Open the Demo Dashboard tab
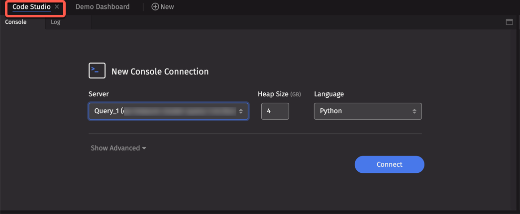The image size is (520, 214). click(103, 7)
